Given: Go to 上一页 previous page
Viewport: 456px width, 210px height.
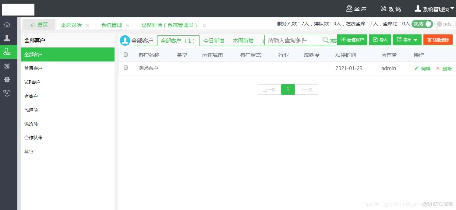Looking at the screenshot, I should (269, 90).
